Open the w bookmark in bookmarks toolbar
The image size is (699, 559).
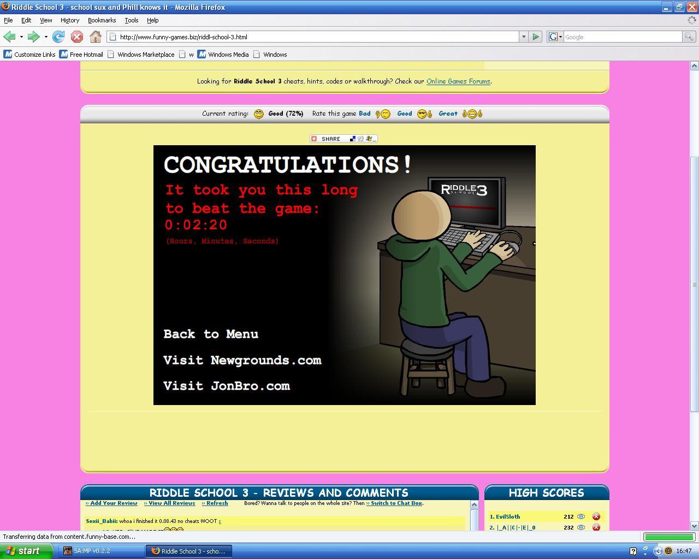pos(187,55)
